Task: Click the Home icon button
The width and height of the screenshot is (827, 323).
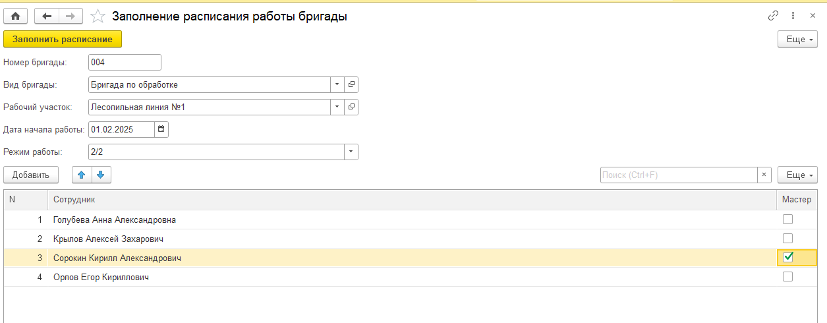Action: [16, 16]
